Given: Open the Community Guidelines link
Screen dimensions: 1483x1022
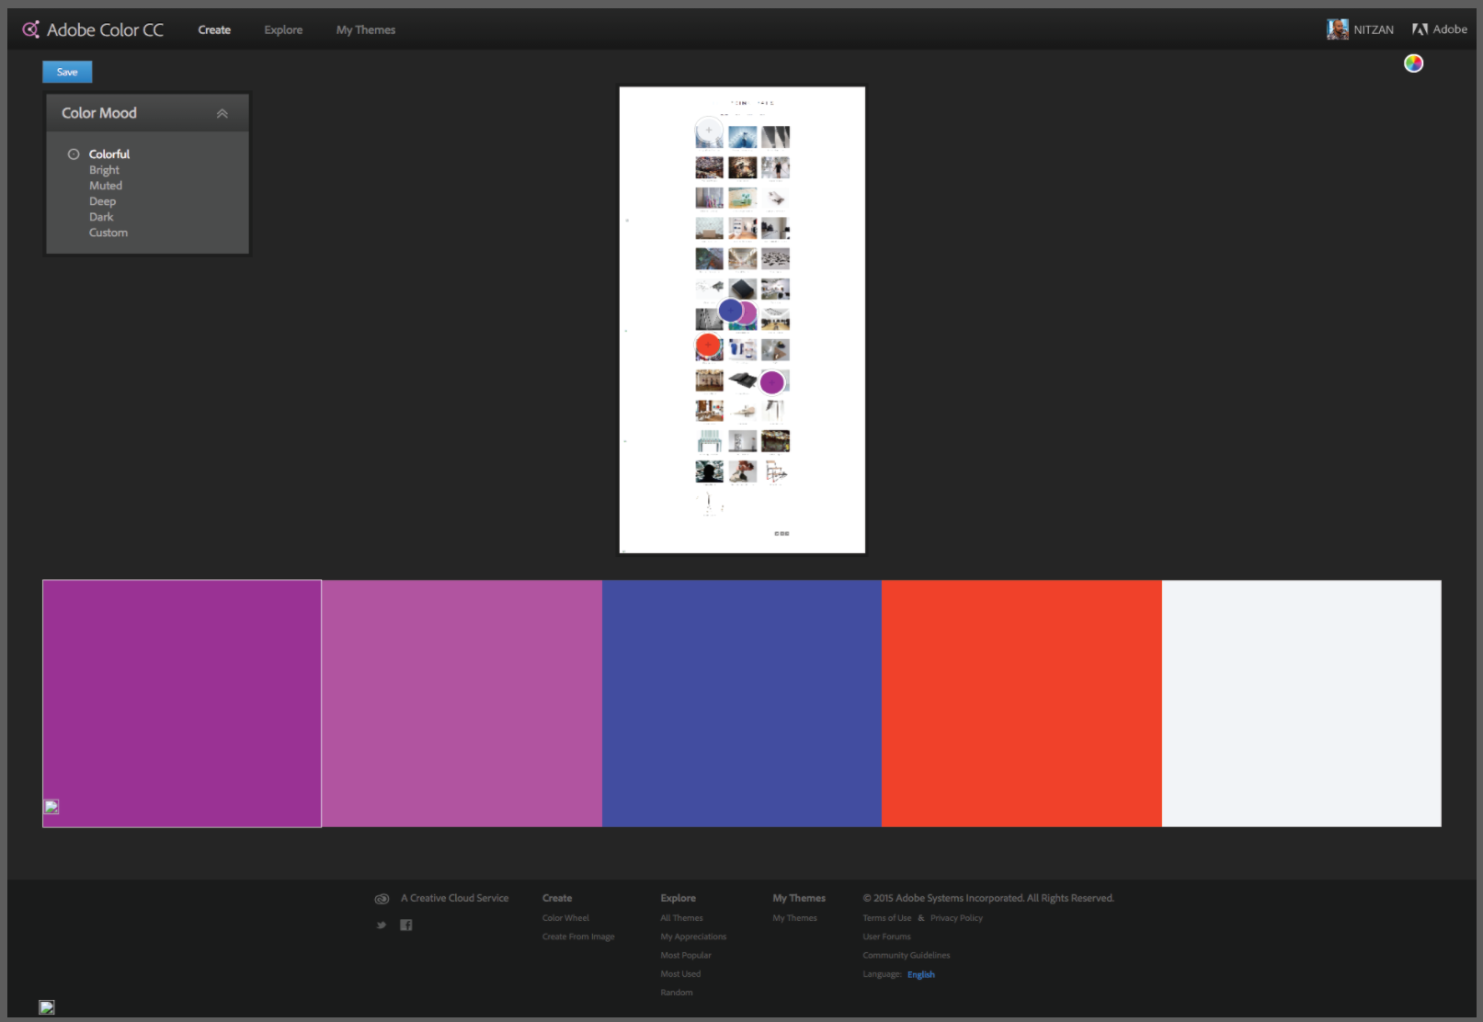Looking at the screenshot, I should point(907,956).
